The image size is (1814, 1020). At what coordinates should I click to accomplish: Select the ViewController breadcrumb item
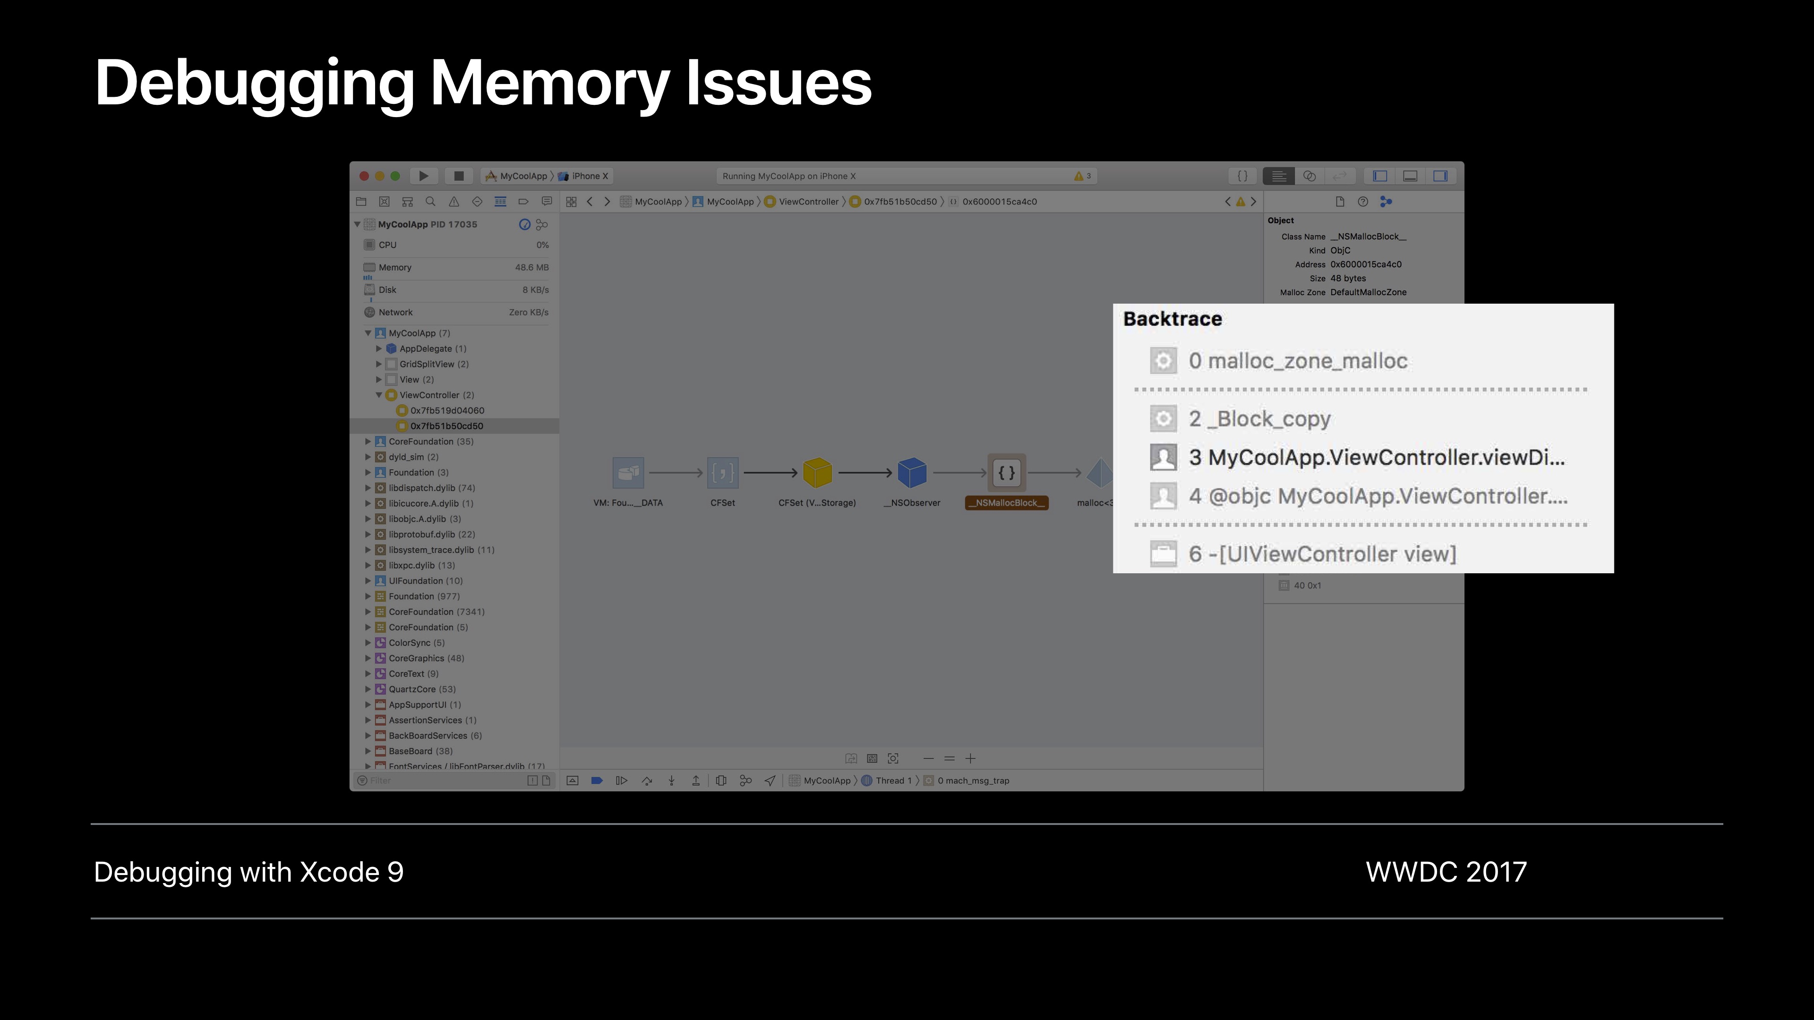pos(808,202)
